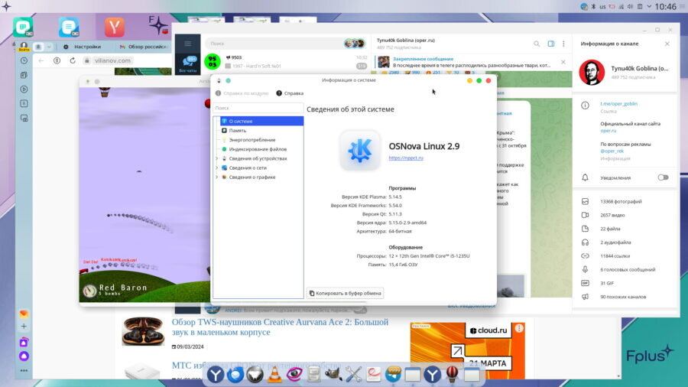Expand 'Сведения об устройствах' tree node

point(217,158)
